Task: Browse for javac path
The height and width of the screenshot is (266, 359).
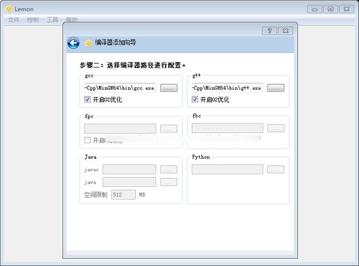Action: pos(169,169)
